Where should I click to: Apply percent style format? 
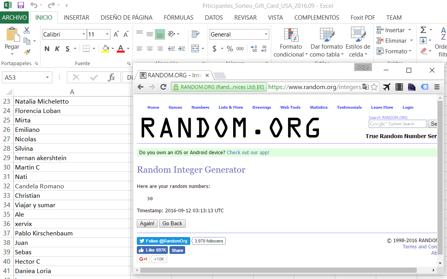click(x=230, y=49)
